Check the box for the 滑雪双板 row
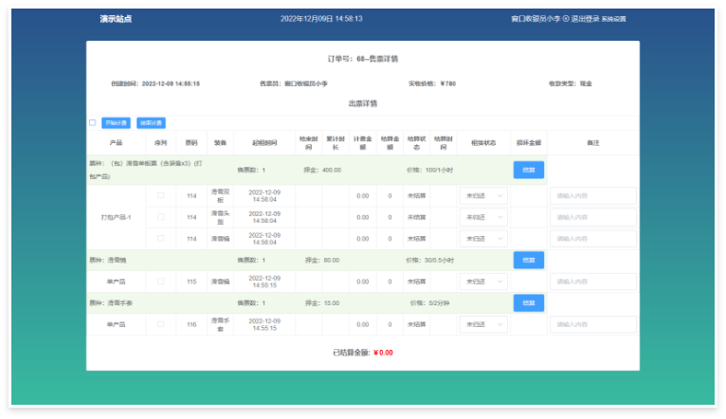 click(161, 196)
